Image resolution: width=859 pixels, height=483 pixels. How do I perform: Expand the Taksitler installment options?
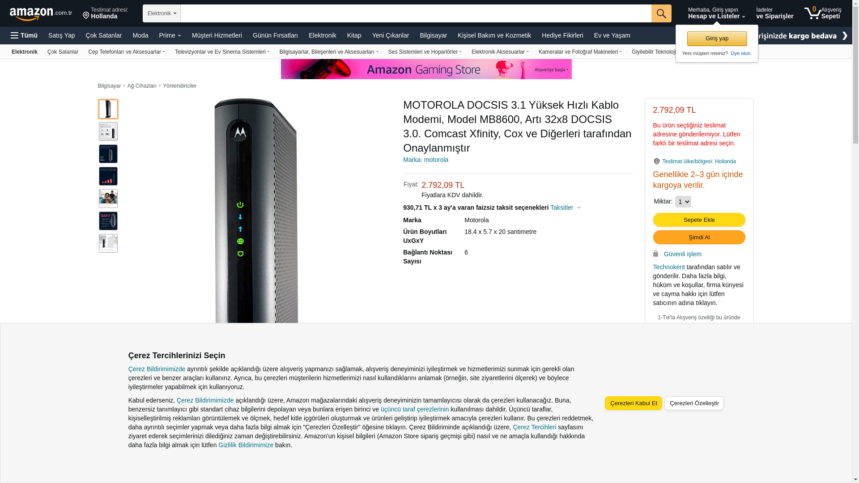(x=566, y=208)
